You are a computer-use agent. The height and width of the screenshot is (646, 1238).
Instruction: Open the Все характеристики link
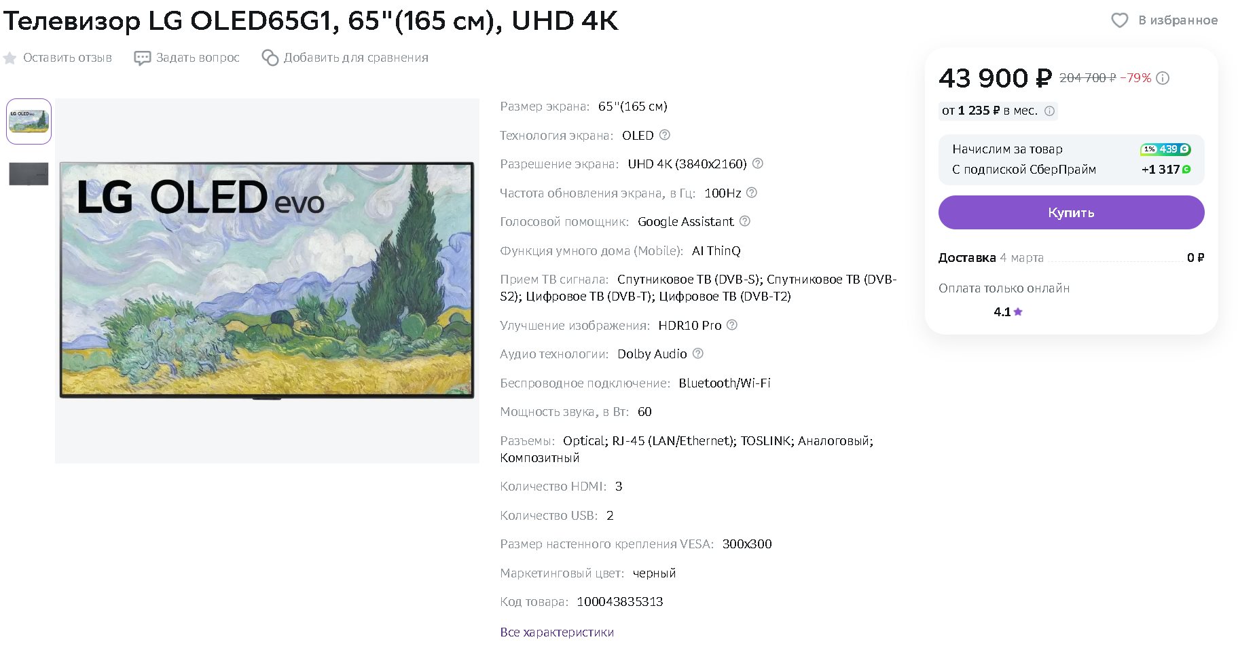[557, 632]
